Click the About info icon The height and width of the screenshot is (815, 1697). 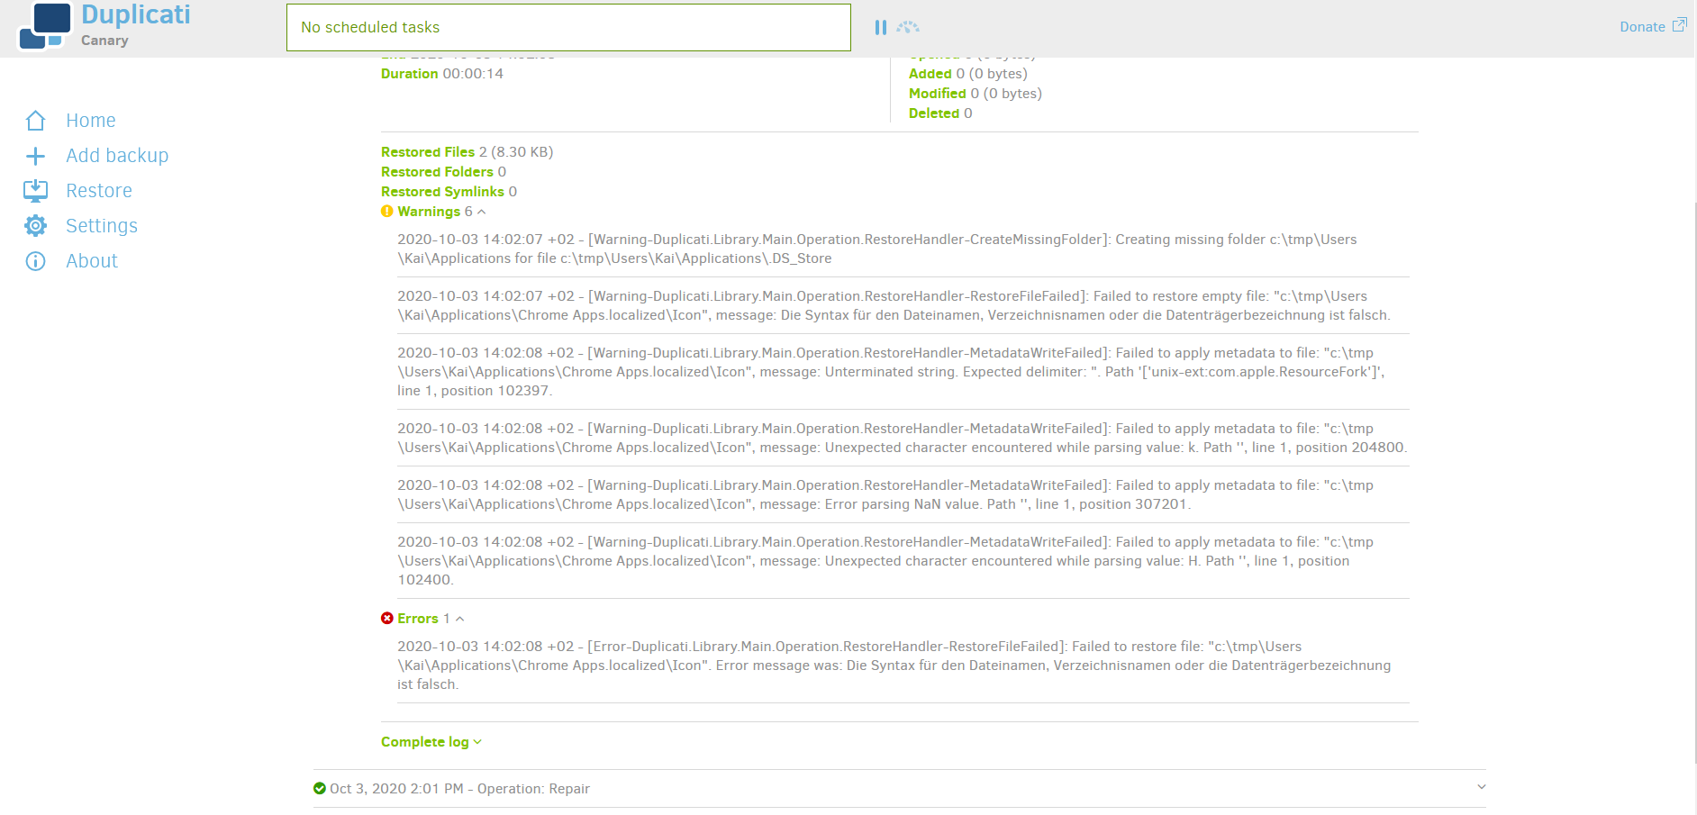[x=35, y=261]
